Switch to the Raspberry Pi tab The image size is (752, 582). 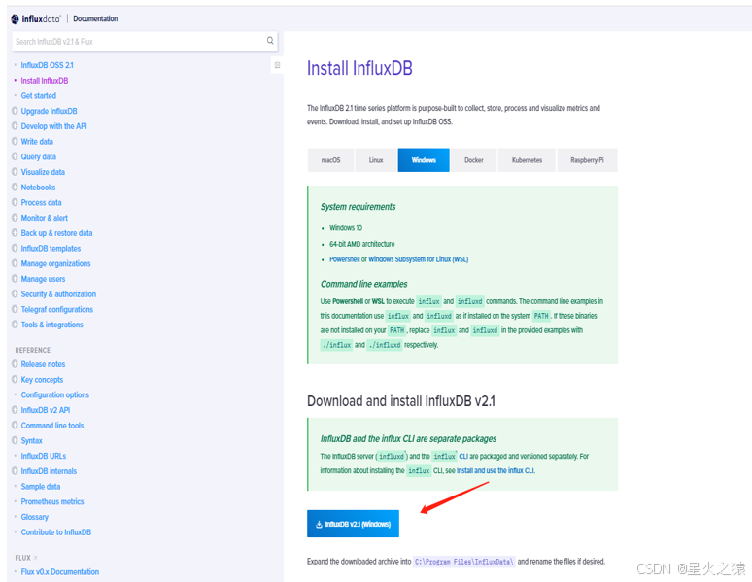click(587, 160)
